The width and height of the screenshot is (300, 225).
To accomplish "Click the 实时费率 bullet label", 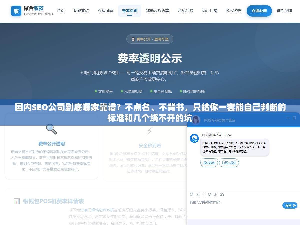I will coord(106,91).
